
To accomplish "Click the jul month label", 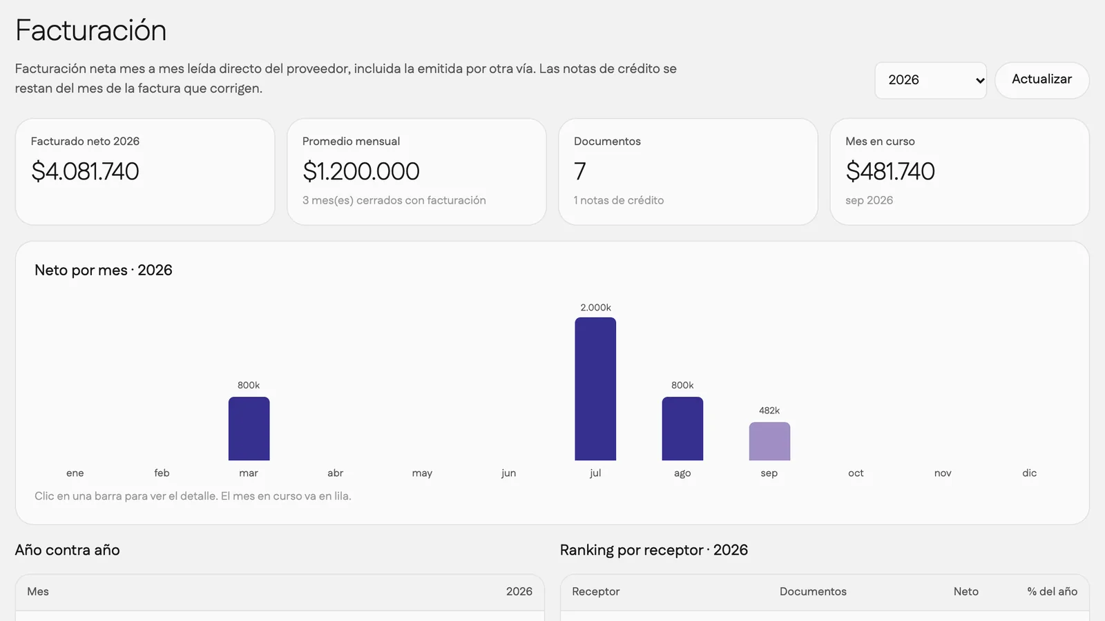I will pyautogui.click(x=595, y=473).
